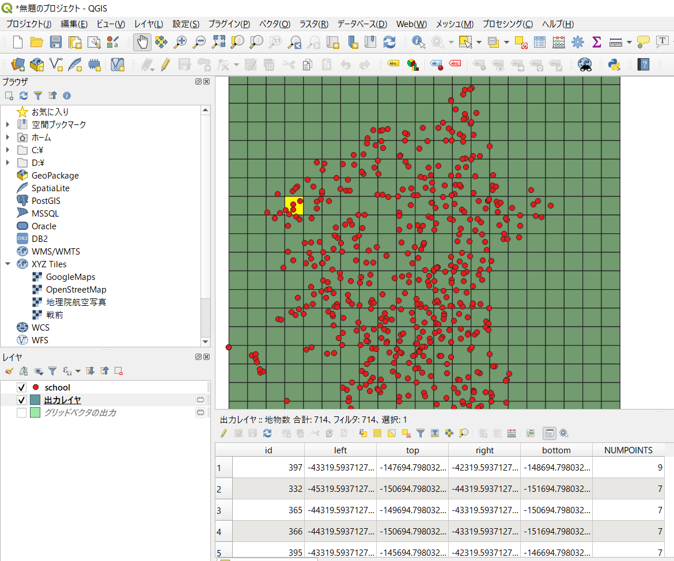Open Layer Styling panel brush icon
The width and height of the screenshot is (674, 561).
(9, 371)
